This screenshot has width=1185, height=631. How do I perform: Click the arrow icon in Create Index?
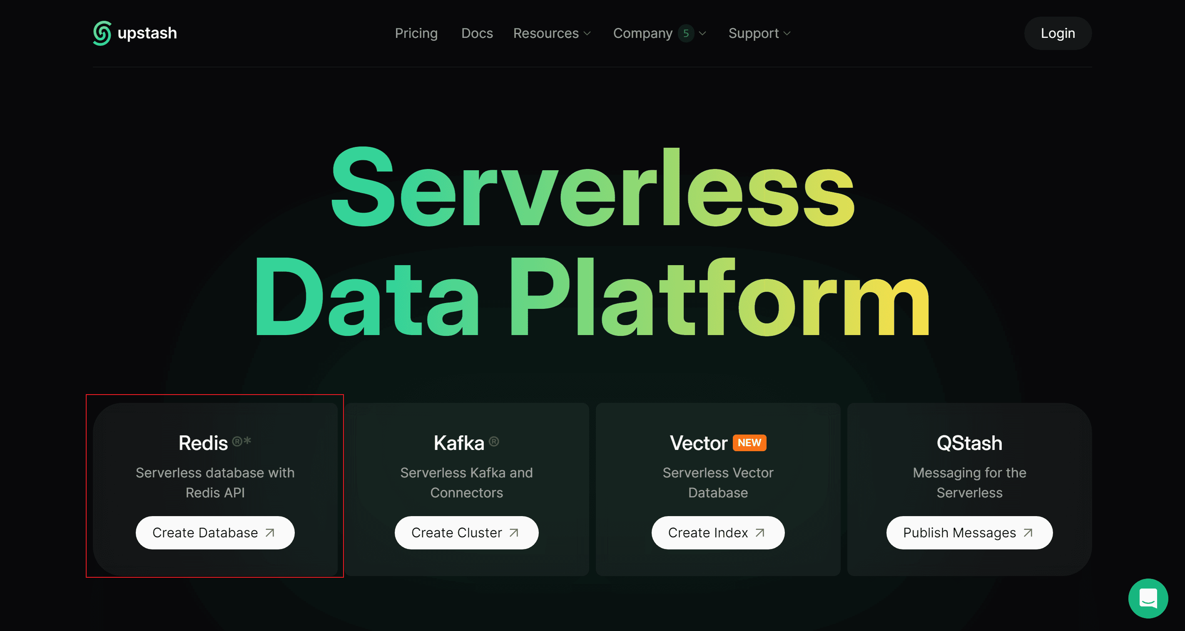coord(760,533)
